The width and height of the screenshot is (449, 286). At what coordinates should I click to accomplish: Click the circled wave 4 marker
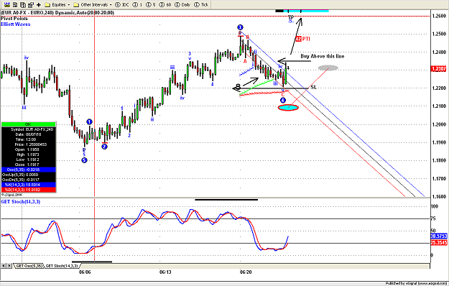(x=283, y=100)
